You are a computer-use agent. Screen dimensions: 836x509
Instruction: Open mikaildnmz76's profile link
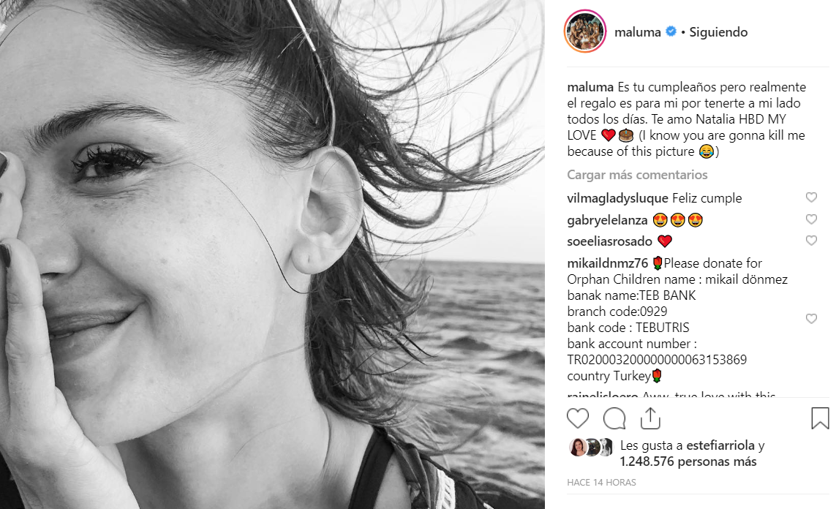[607, 263]
